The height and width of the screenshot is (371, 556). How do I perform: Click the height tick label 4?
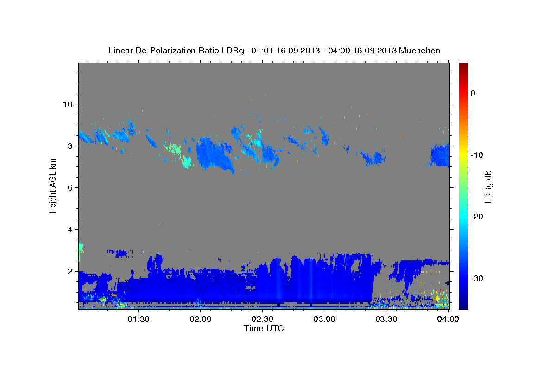pyautogui.click(x=71, y=229)
